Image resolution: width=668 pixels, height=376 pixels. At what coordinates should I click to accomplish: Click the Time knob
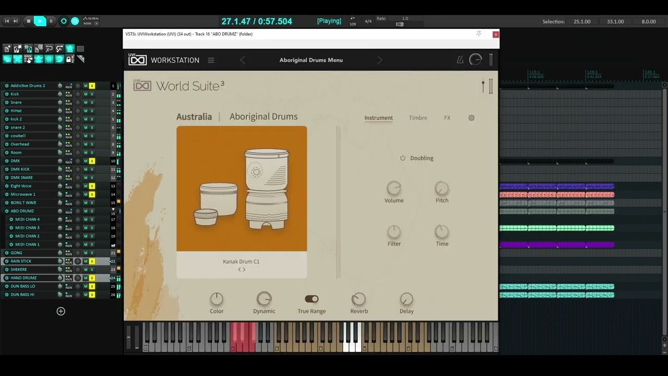(x=442, y=232)
